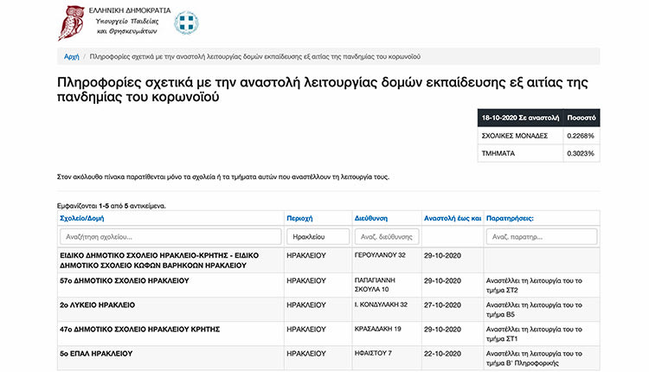The width and height of the screenshot is (649, 372).
Task: Sort by Αναστολή έως και column
Action: coord(453,218)
